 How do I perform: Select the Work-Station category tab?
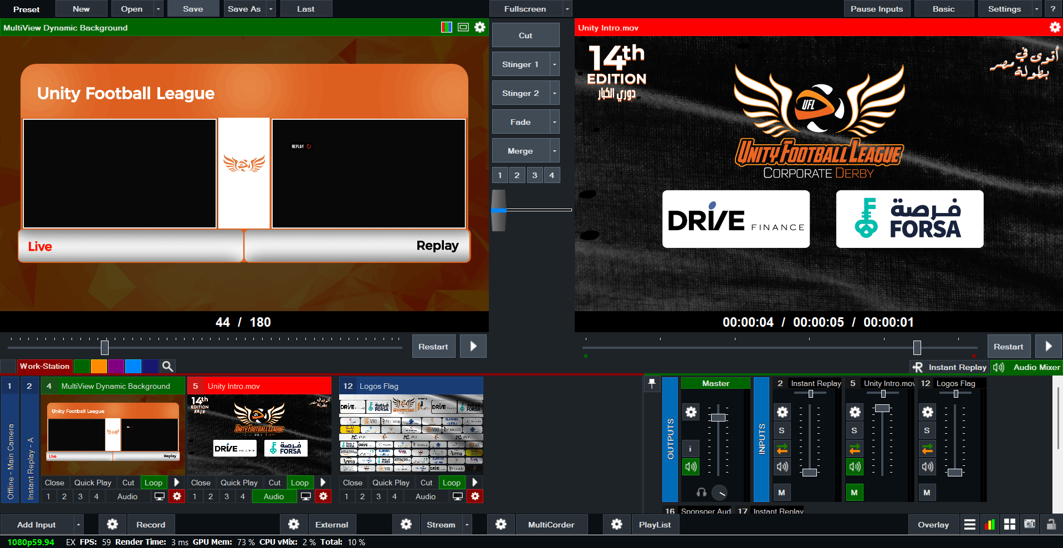coord(44,366)
